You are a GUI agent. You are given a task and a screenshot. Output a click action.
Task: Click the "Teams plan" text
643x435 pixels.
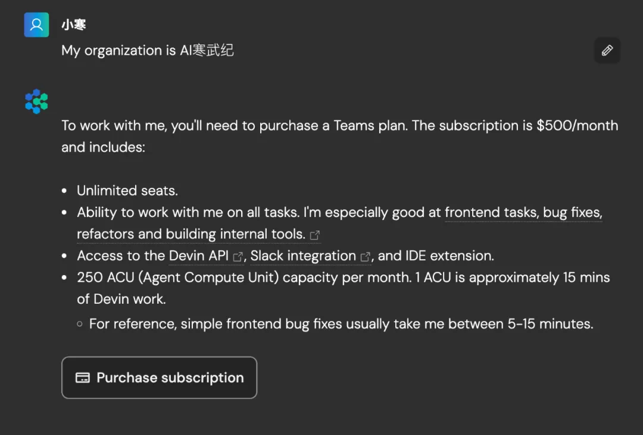pos(370,125)
